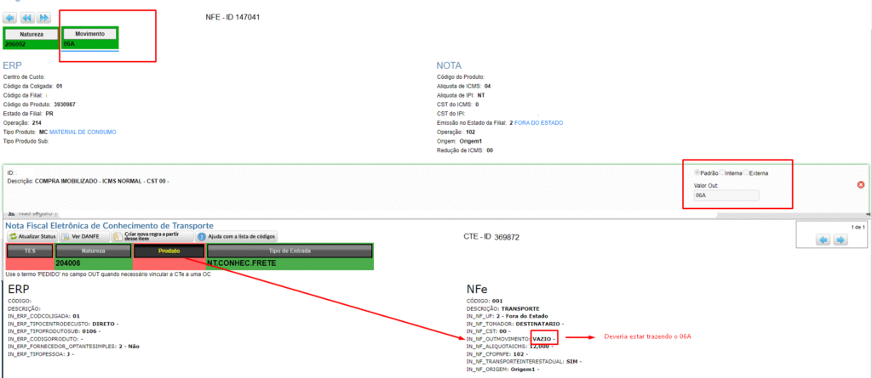
Task: Select the Externa radio option
Action: 746,173
